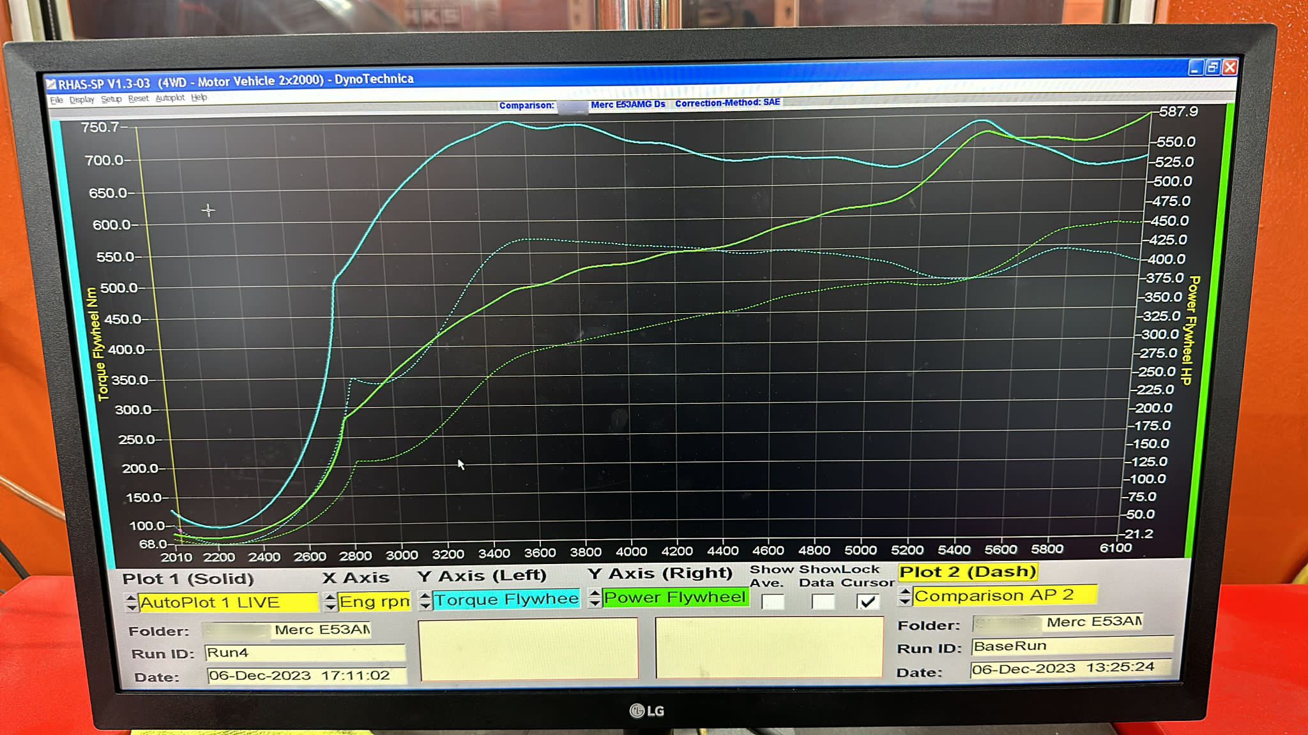1308x735 pixels.
Task: Open the Setup menu
Action: [x=111, y=99]
